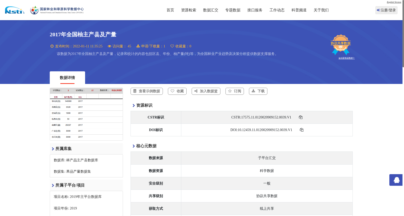404x216 pixels.
Task: Click the DOI identifier value text
Action: click(261, 130)
